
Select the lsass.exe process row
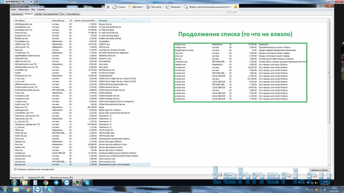(82, 50)
